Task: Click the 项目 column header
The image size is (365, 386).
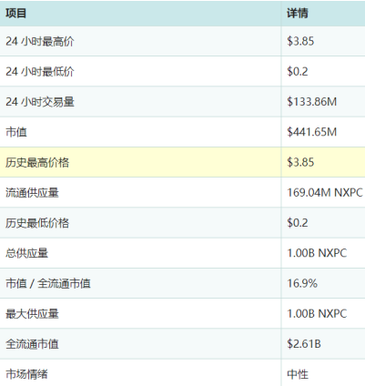Action: pos(15,14)
